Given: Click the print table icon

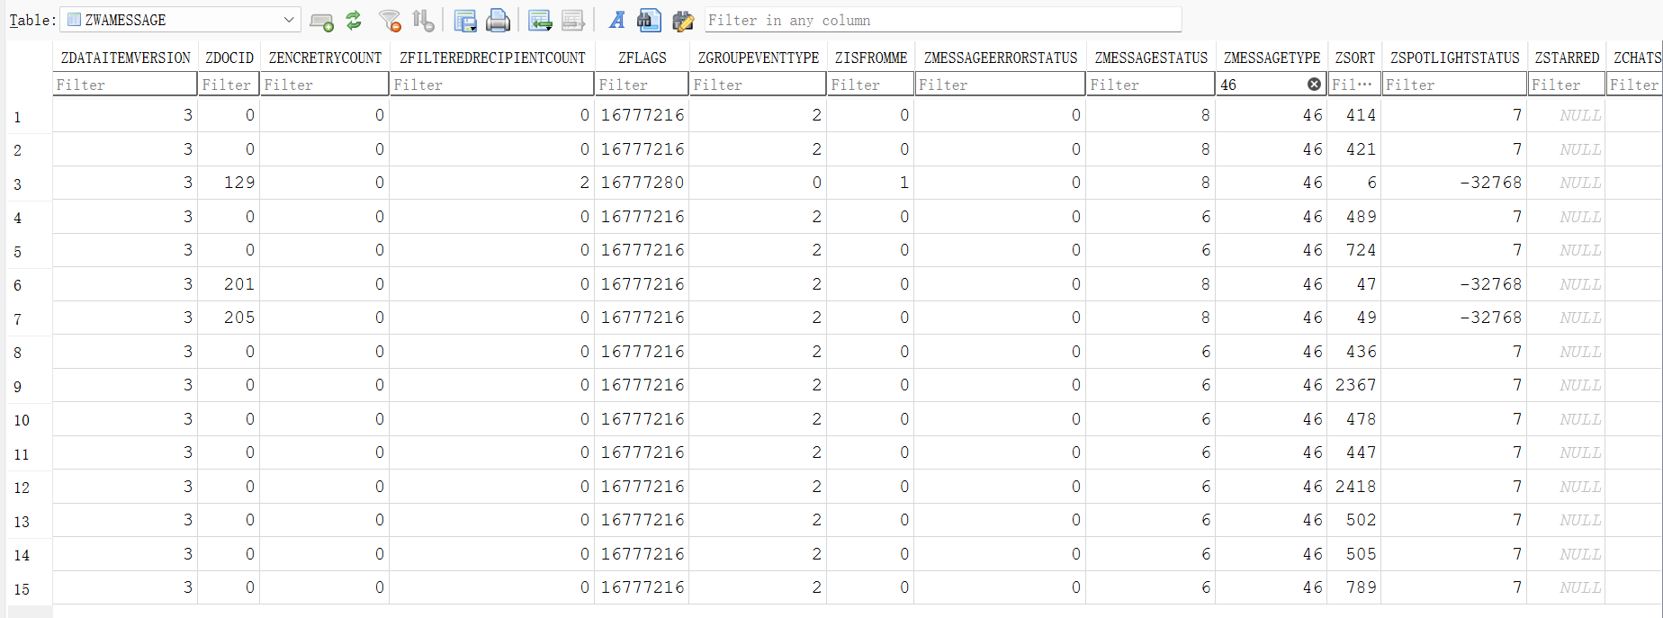Looking at the screenshot, I should pyautogui.click(x=498, y=20).
